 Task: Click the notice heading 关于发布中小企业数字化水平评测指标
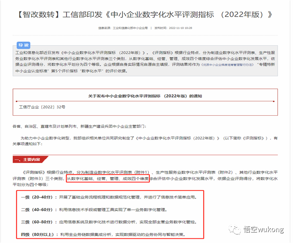coord(145,96)
